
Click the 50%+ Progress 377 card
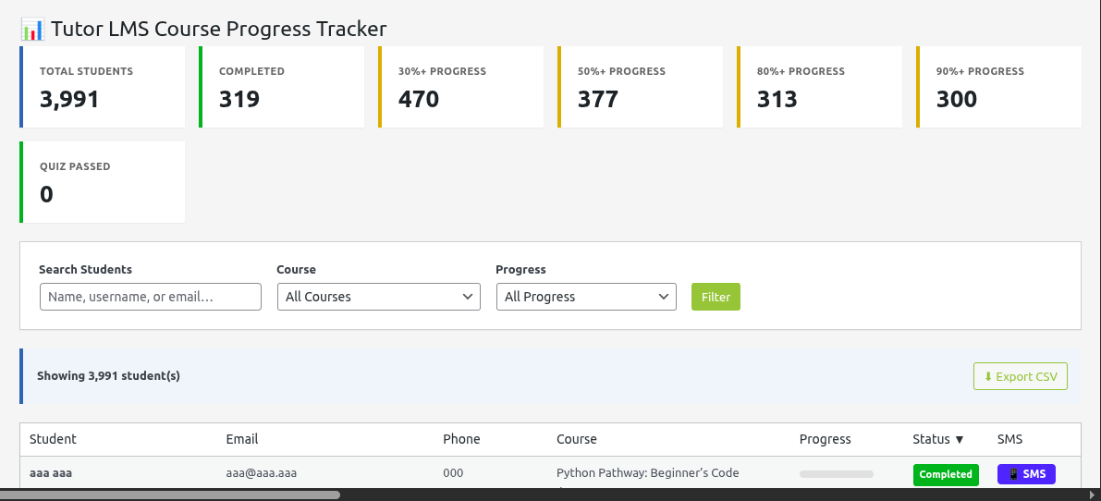[x=641, y=87]
